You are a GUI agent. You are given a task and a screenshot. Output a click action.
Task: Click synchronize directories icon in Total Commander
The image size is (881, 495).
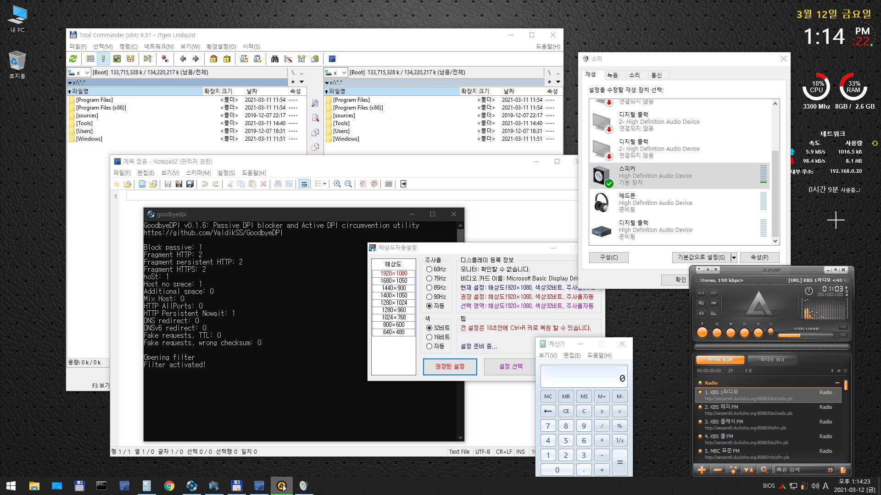[x=301, y=59]
